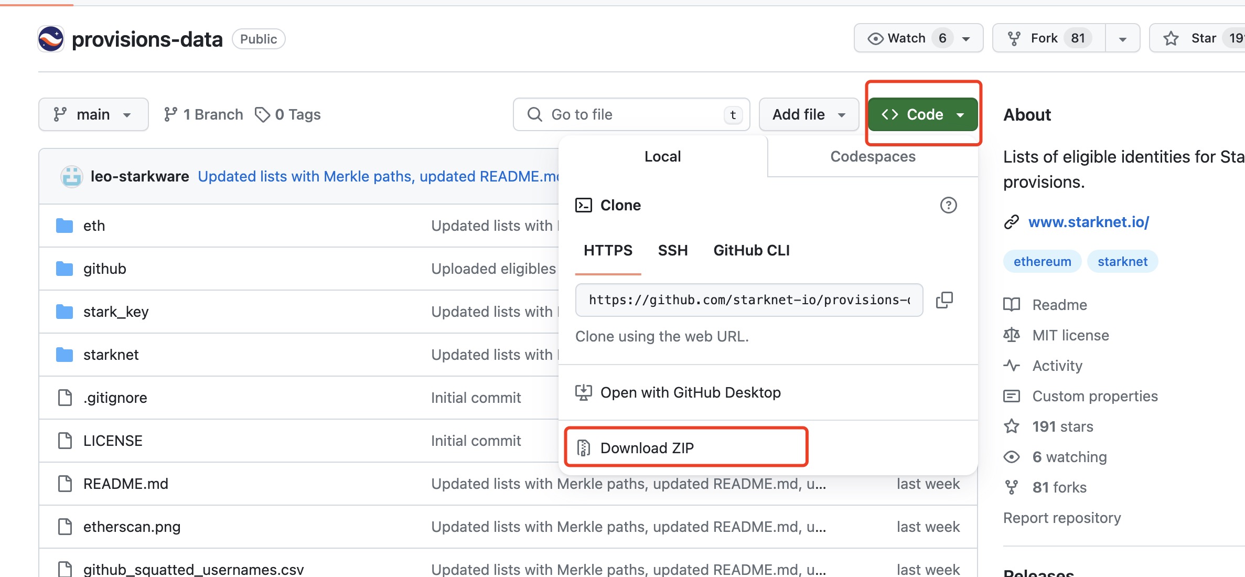The height and width of the screenshot is (577, 1245).
Task: Click the leo-starkware avatar icon
Action: 72,177
